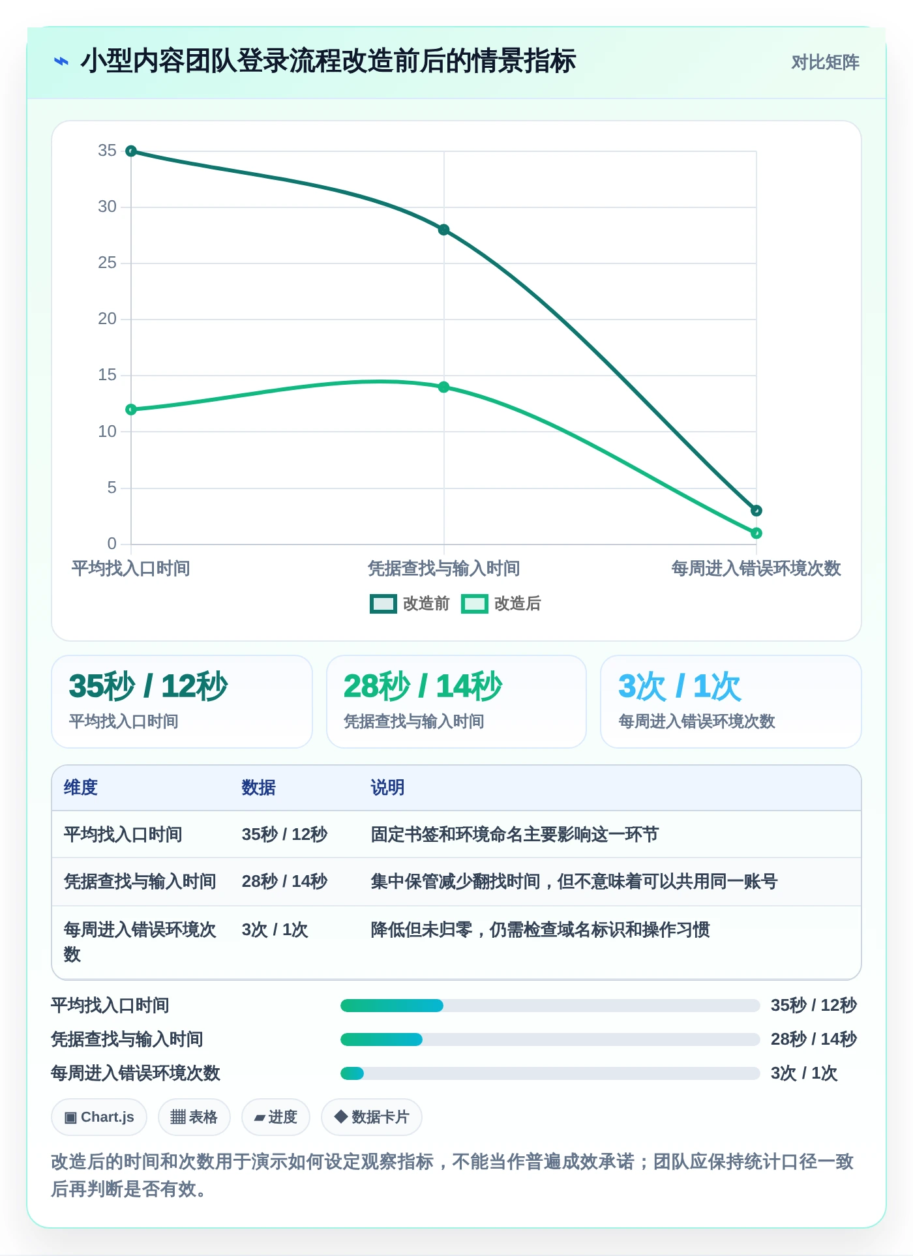The image size is (913, 1256).
Task: Select the 3次 / 1次 data card
Action: tap(731, 702)
